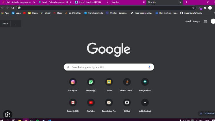Click the pen extension icon in toolbar
The height and width of the screenshot is (121, 215).
click(x=200, y=8)
